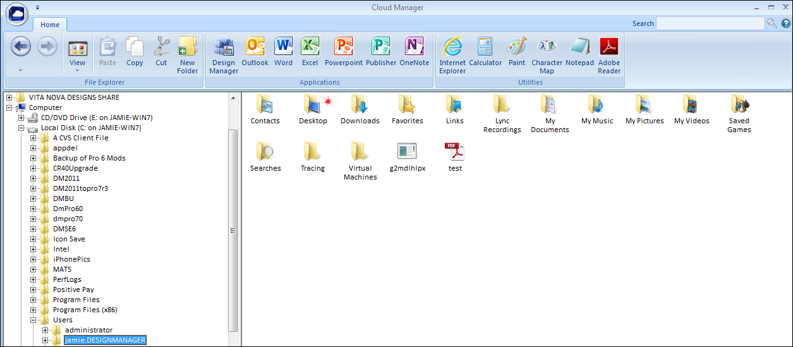Click the Copy ribbon button
This screenshot has width=793, height=347.
135,52
